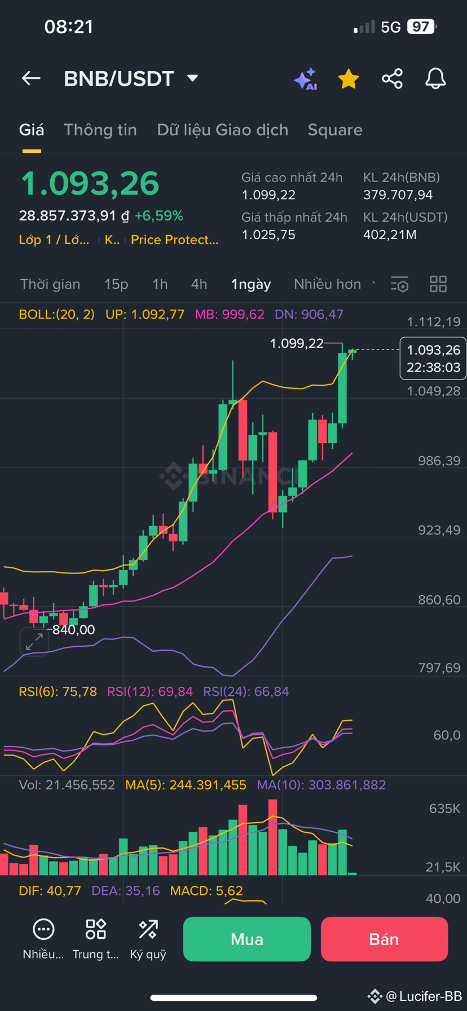Tap the RSI(6): 75,78 indicator label
Screen dimensions: 467x1011
58,691
